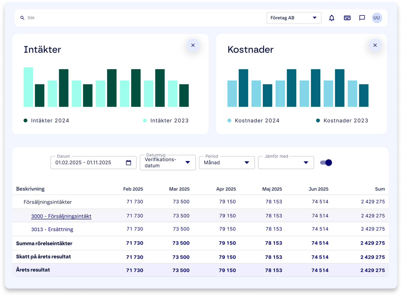402x296 pixels.
Task: Open the Företag AB company dropdown
Action: pos(294,18)
